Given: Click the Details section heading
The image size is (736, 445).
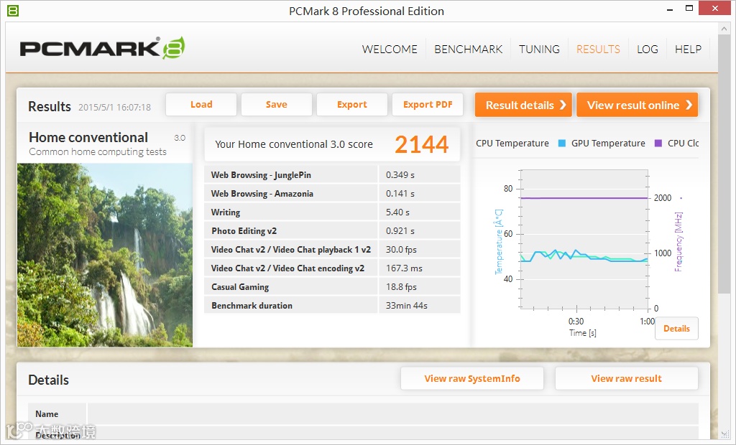Looking at the screenshot, I should [48, 380].
